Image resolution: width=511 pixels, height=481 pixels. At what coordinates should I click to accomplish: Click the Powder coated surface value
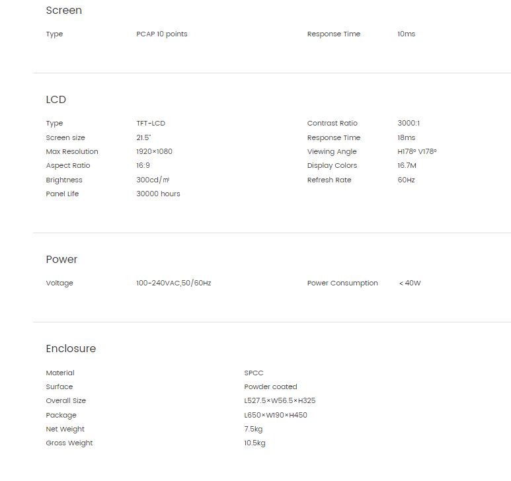pyautogui.click(x=270, y=387)
